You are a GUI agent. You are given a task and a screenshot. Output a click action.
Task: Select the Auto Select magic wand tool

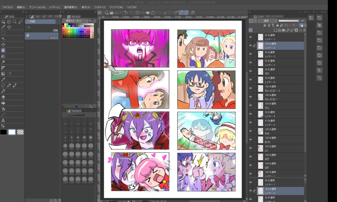click(x=3, y=62)
